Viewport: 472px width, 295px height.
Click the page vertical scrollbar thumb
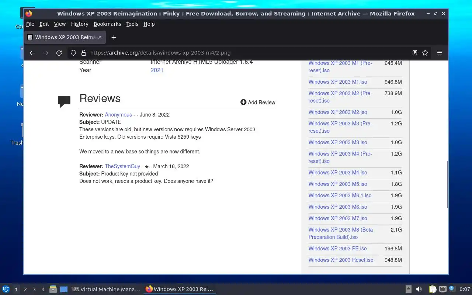(447, 184)
